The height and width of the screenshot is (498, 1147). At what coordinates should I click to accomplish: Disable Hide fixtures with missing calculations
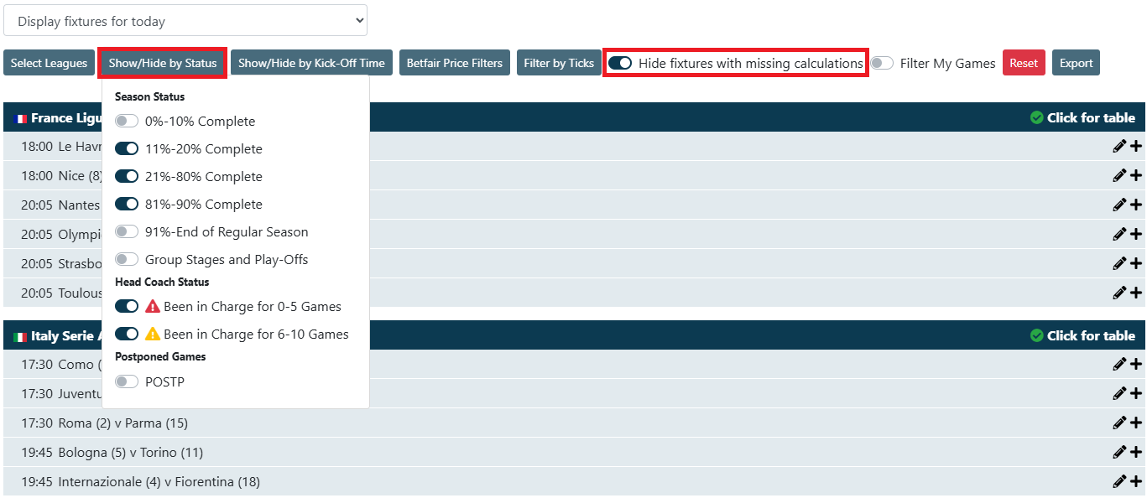(x=620, y=64)
